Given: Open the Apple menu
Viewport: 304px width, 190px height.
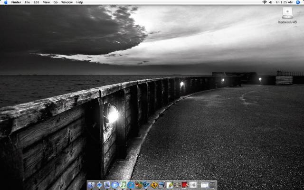Looking at the screenshot, I should pos(6,2).
